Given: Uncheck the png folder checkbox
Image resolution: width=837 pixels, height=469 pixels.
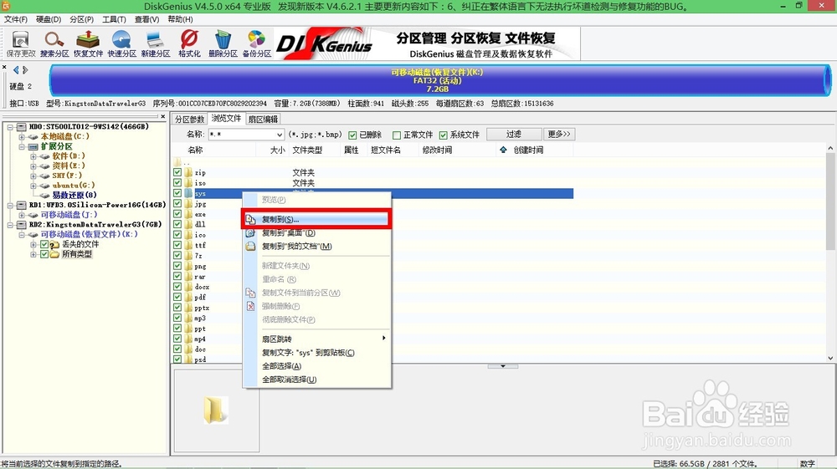Looking at the screenshot, I should [x=177, y=266].
